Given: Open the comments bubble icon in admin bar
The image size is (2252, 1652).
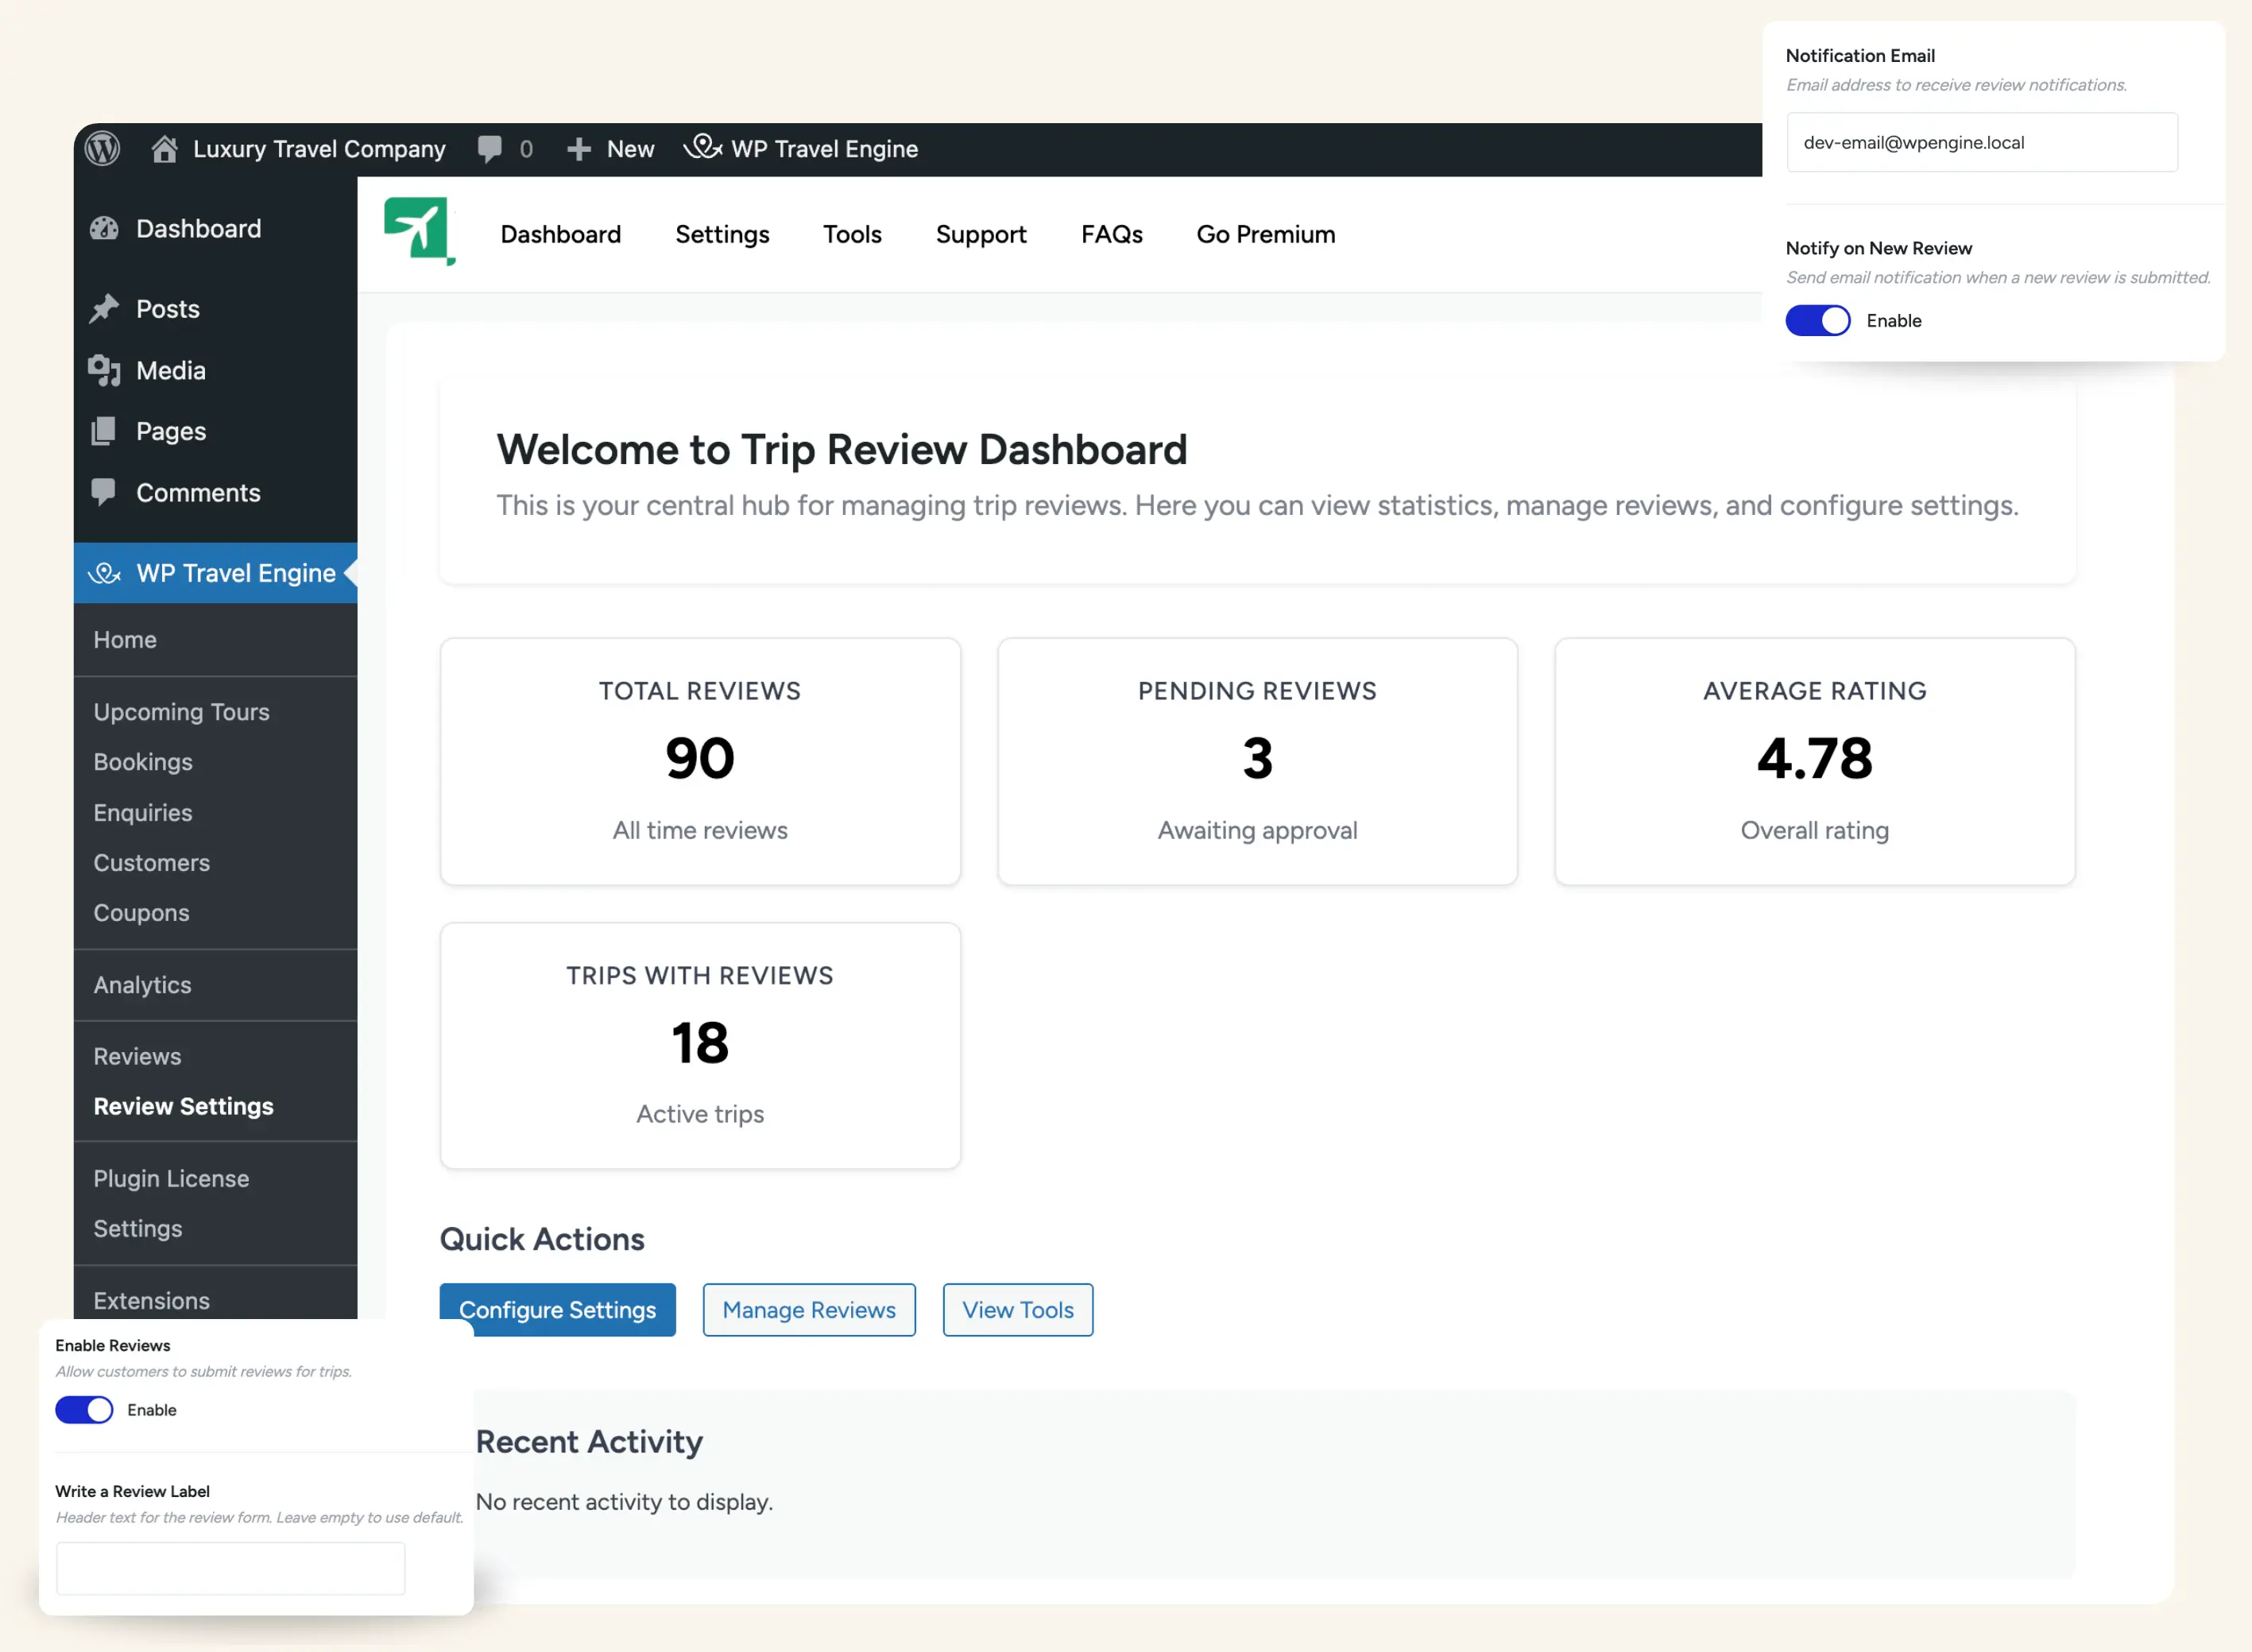Looking at the screenshot, I should coord(490,149).
